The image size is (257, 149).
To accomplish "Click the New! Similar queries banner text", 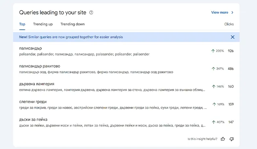I will 71,37.
